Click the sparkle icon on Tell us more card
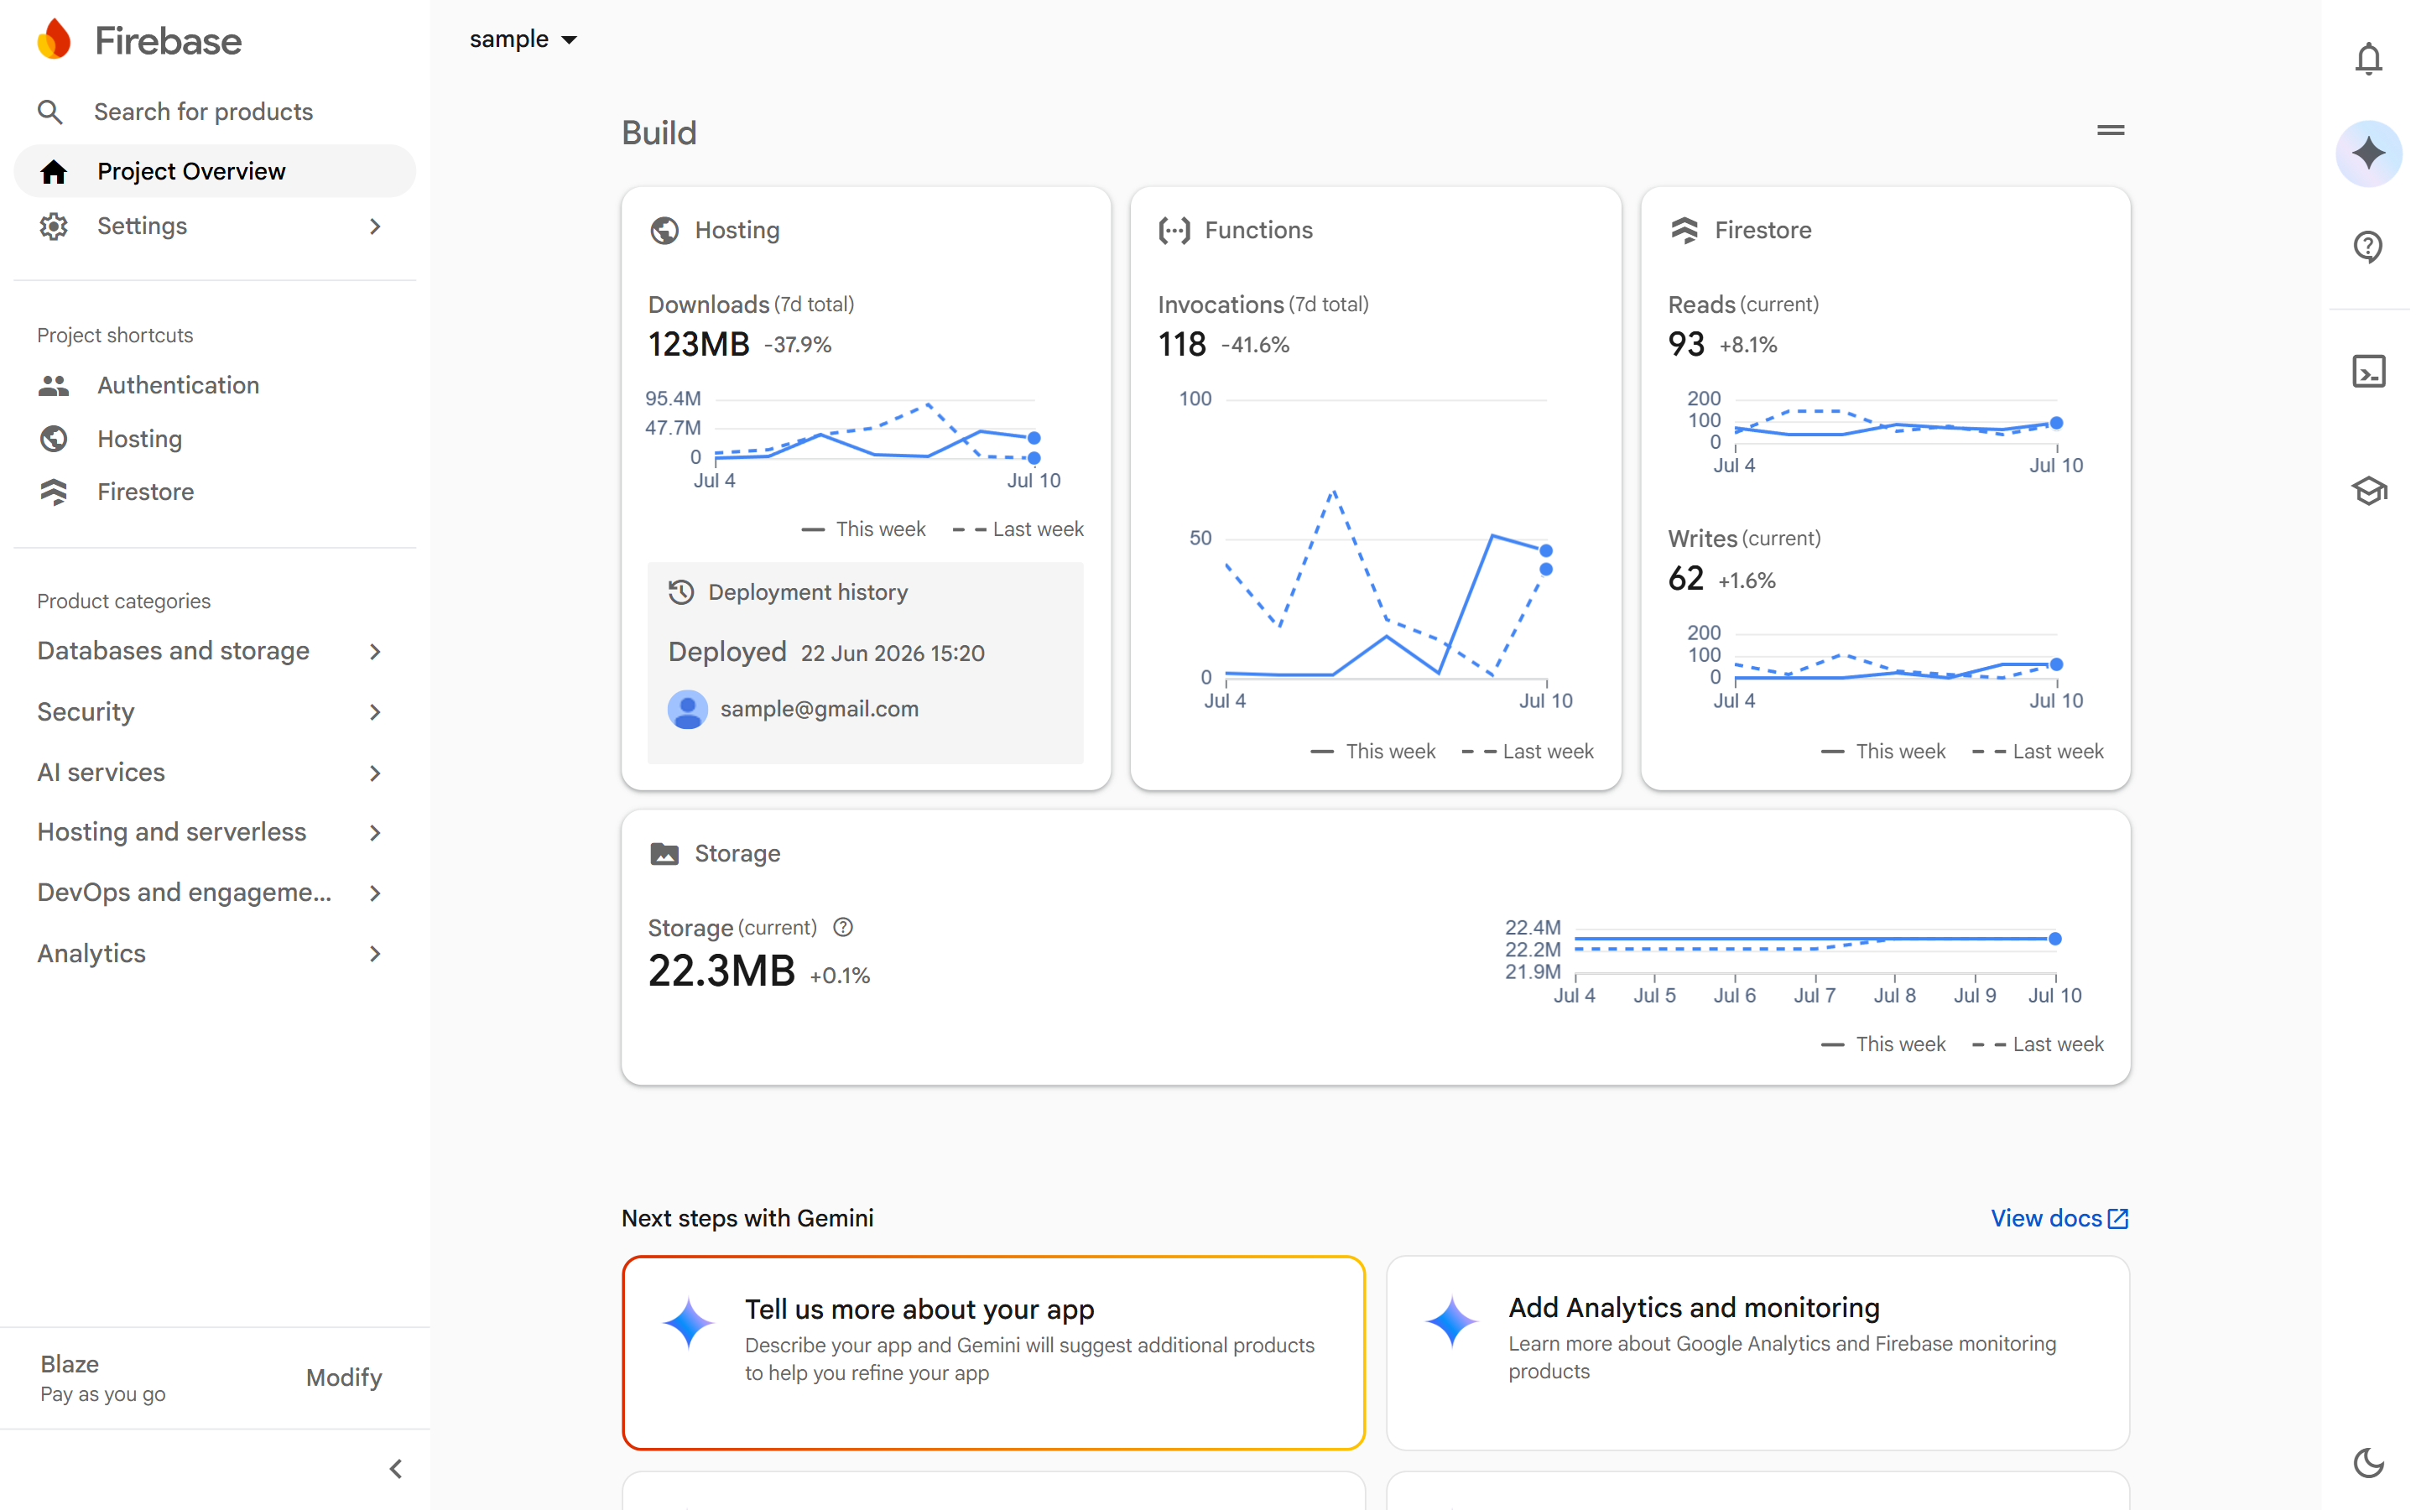The height and width of the screenshot is (1510, 2416). pos(689,1322)
